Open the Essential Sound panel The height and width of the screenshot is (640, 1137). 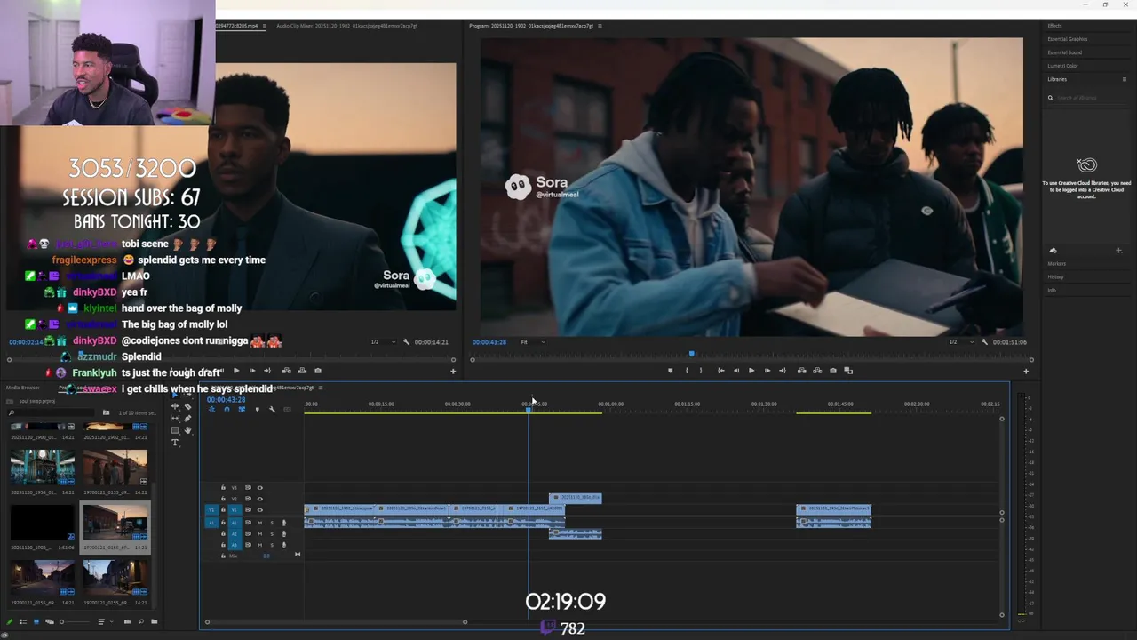tap(1064, 52)
